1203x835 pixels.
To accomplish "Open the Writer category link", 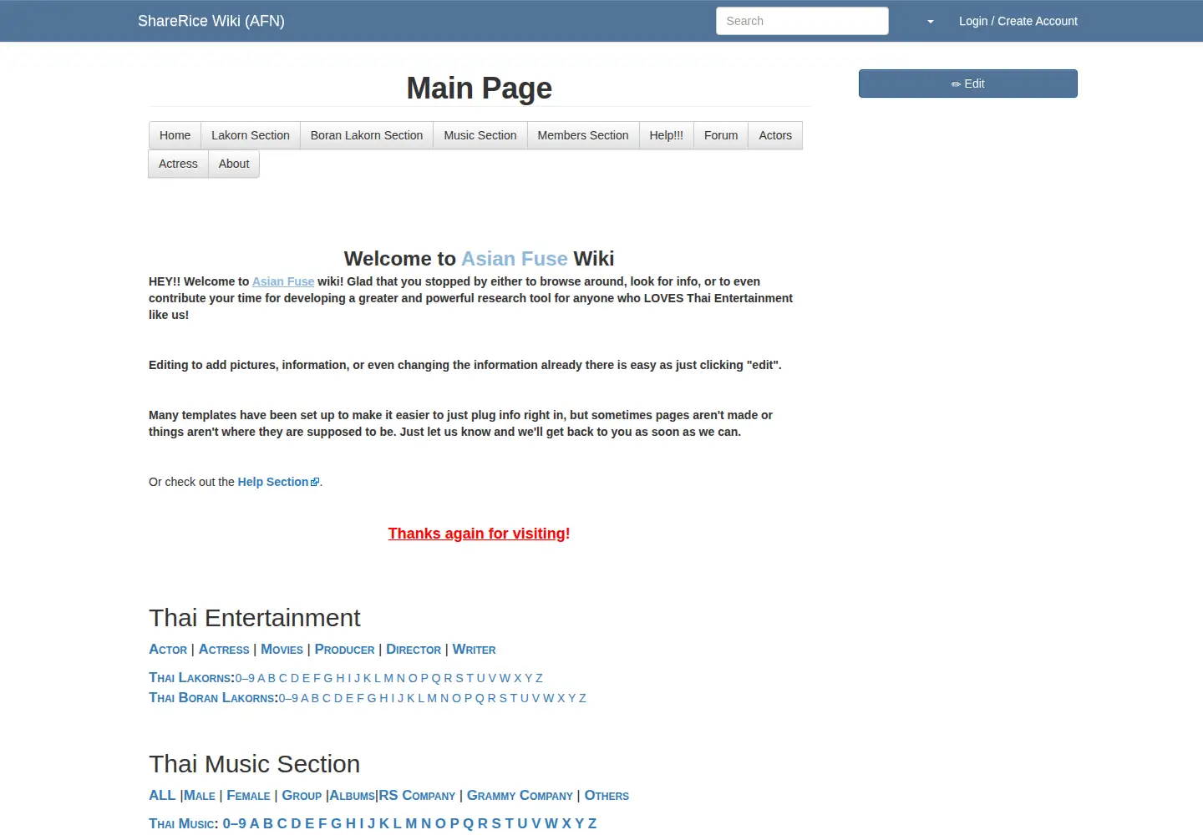I will click(474, 650).
